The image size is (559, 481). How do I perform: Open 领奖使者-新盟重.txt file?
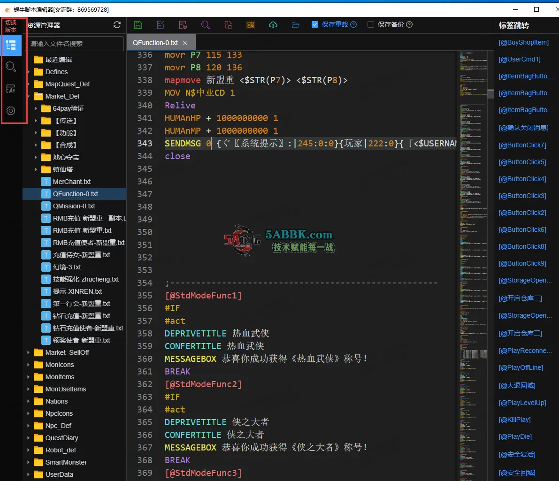point(81,340)
